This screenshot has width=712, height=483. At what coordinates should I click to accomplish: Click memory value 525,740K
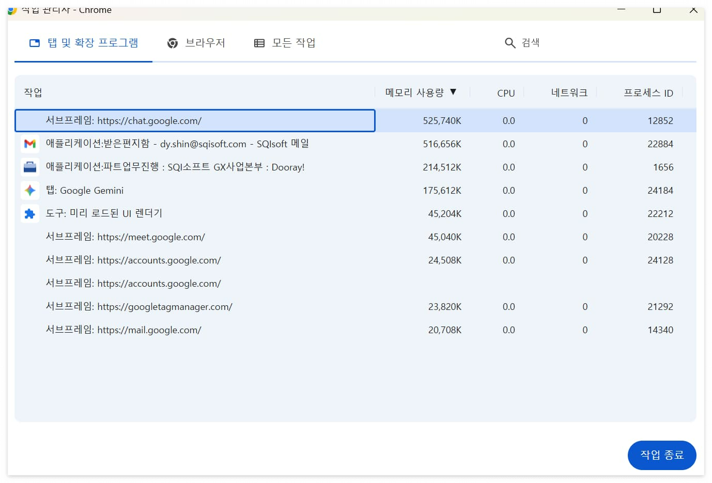pos(442,121)
